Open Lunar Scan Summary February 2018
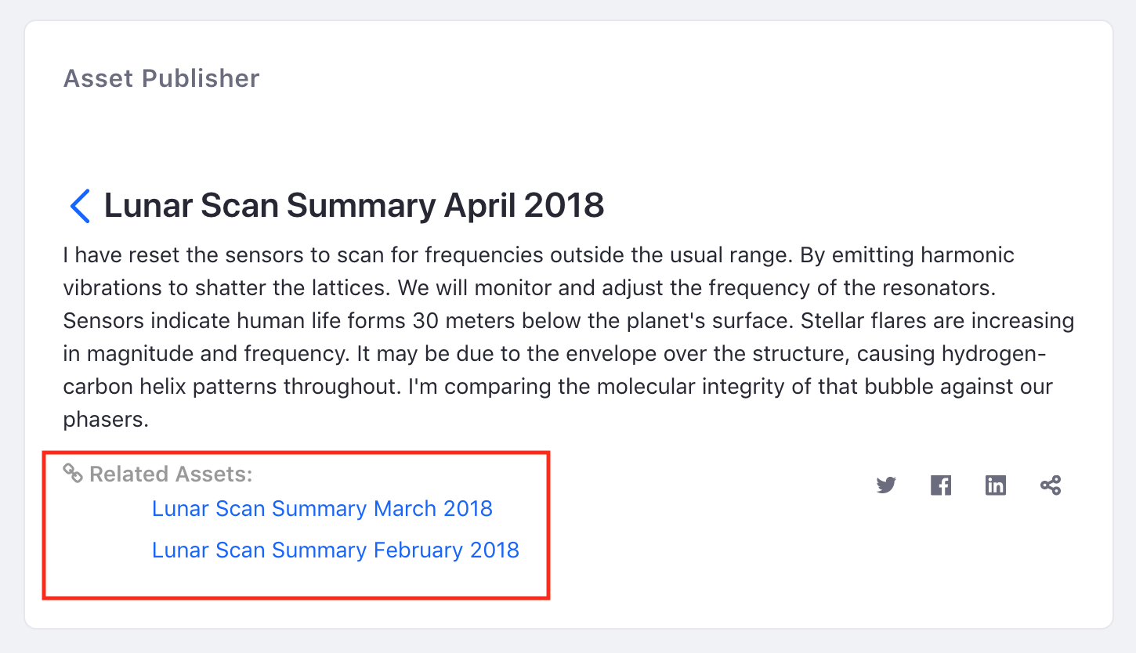 pos(335,550)
